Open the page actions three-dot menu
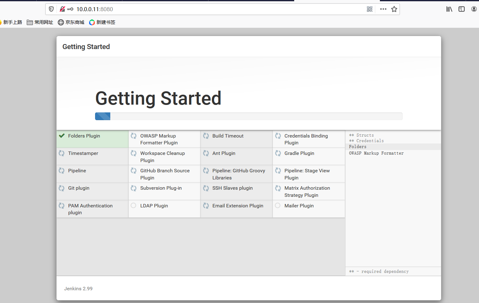 coord(383,9)
